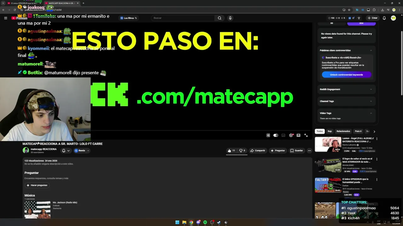Toggle autoplay switch in player

(x=276, y=135)
